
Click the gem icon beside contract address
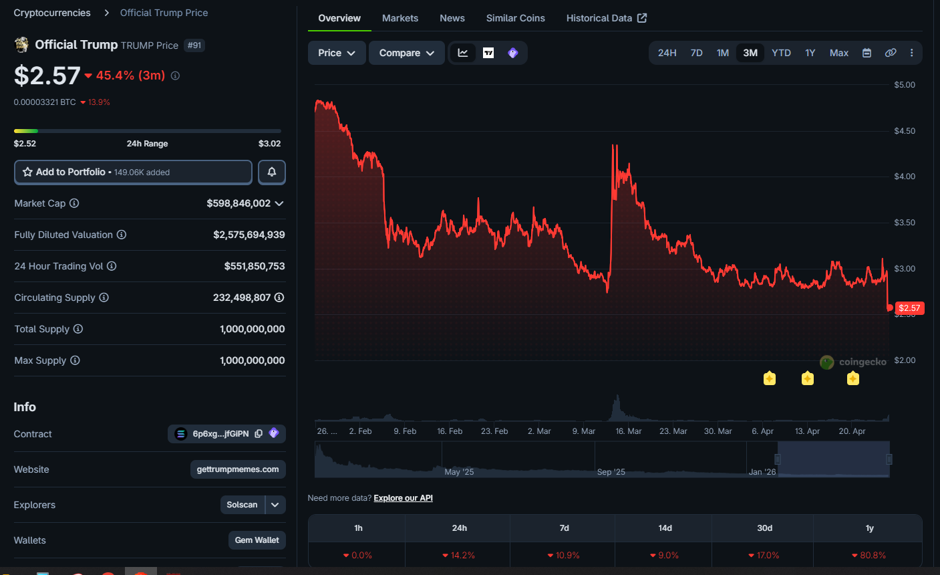(x=274, y=433)
